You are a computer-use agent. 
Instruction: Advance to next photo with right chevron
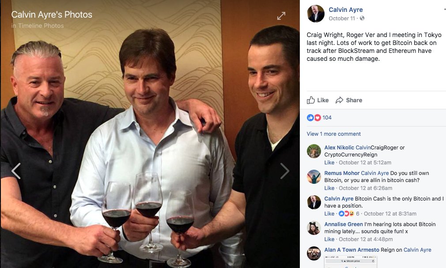(x=285, y=171)
